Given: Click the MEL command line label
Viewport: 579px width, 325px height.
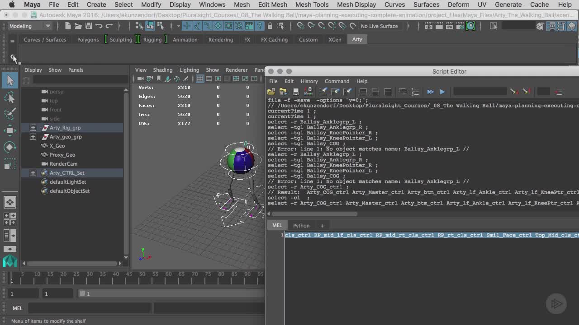Looking at the screenshot, I should (17, 308).
